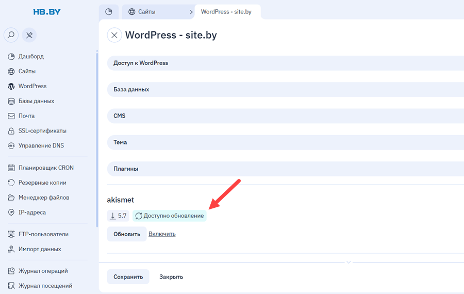The width and height of the screenshot is (464, 294).
Task: Click the globe icon in Сайты tab
Action: (131, 12)
